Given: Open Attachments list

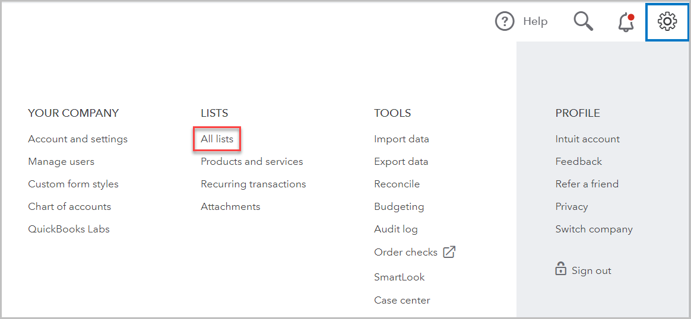Looking at the screenshot, I should pyautogui.click(x=230, y=206).
